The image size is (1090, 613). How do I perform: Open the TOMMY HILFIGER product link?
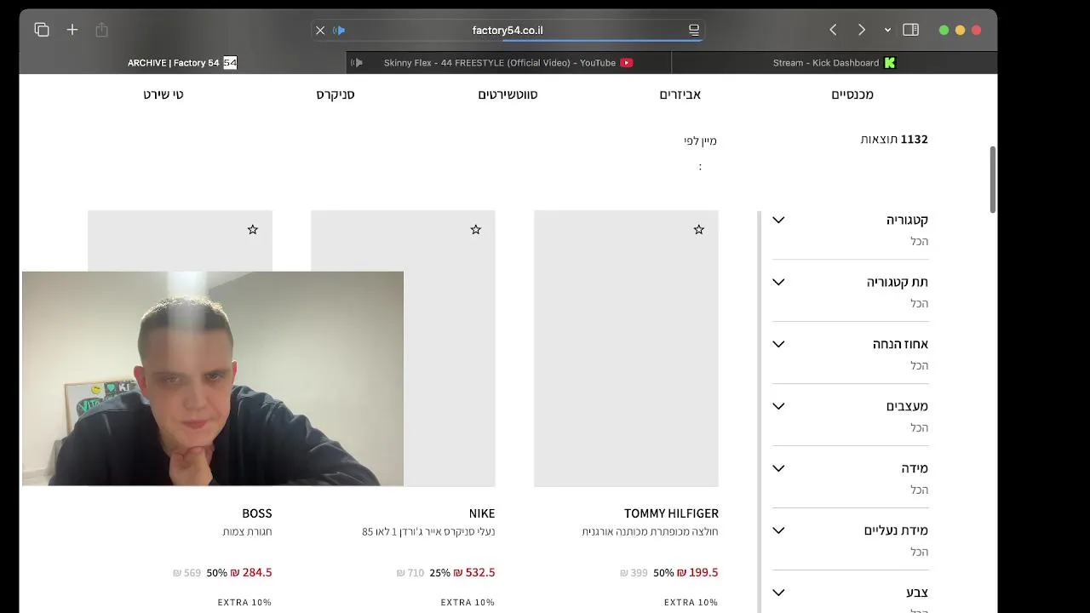click(671, 513)
